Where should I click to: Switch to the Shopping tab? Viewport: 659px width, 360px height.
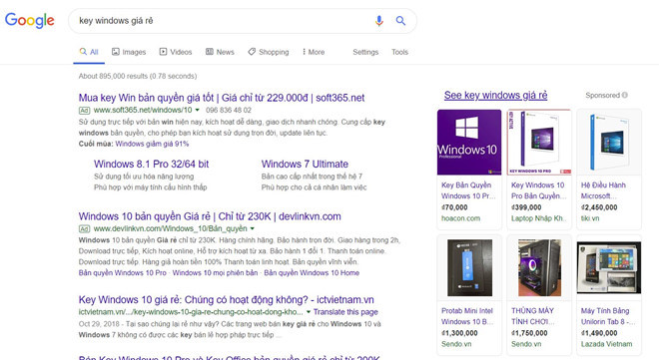[269, 52]
